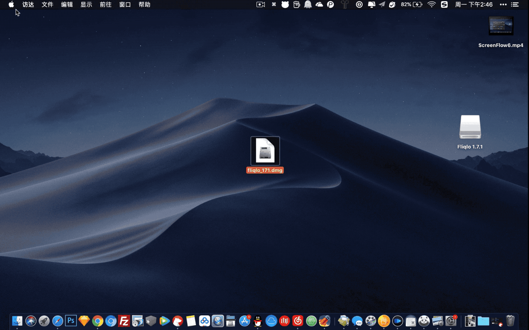Select the Fliqlo 1.7.1 mounted disk
Screen dimensions: 529x330
point(470,127)
